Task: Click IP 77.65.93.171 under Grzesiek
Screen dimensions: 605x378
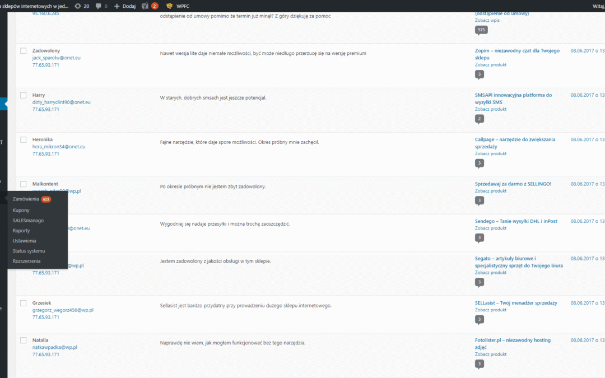Action: (45, 318)
